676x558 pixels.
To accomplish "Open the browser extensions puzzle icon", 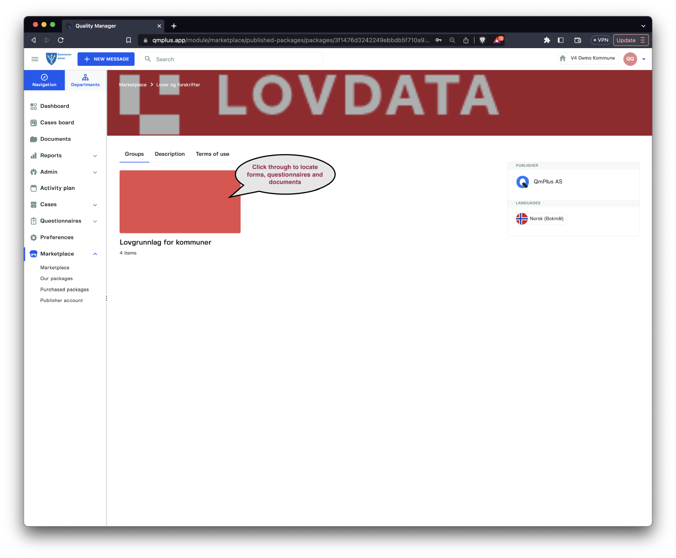I will (x=547, y=40).
